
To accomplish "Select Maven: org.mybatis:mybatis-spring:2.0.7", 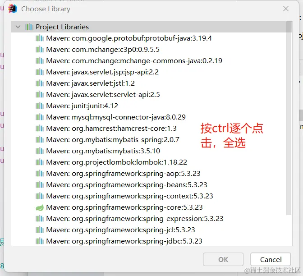I will (113, 139).
